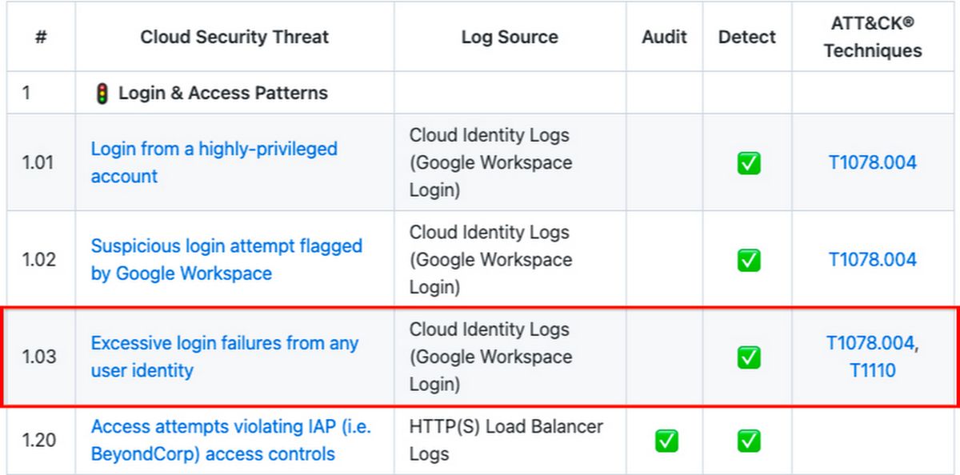Click the Detect checkmark in row 1.20
960x475 pixels.
pyautogui.click(x=749, y=441)
